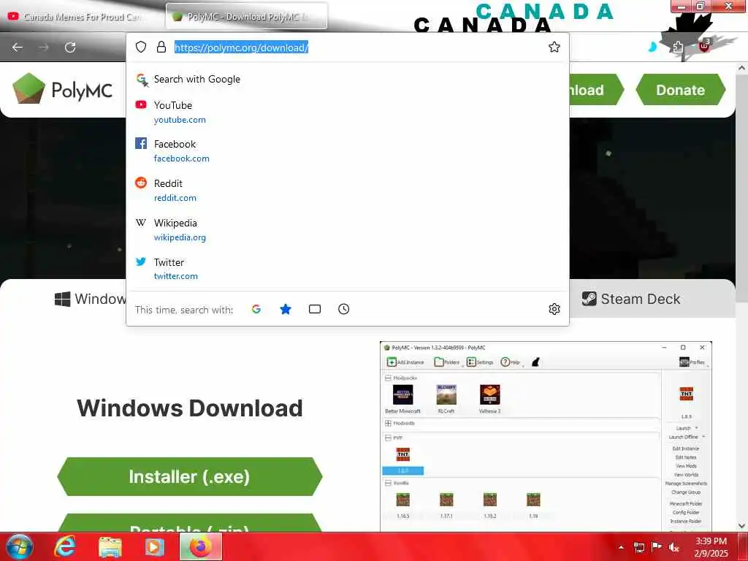Select the PolyMC Download browser tab

(247, 17)
